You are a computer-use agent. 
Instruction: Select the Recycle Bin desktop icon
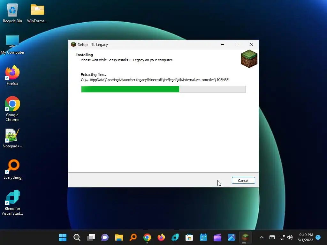[12, 13]
